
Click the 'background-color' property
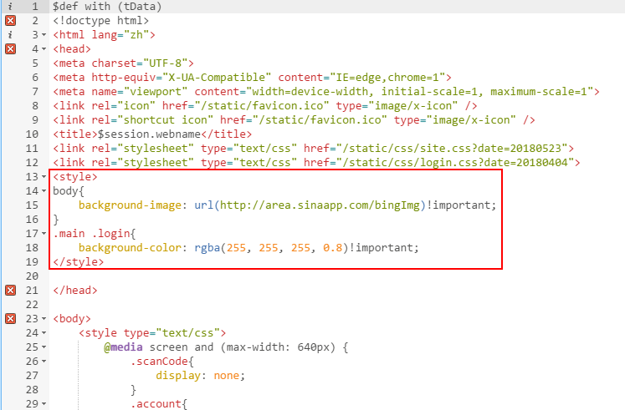coord(130,248)
